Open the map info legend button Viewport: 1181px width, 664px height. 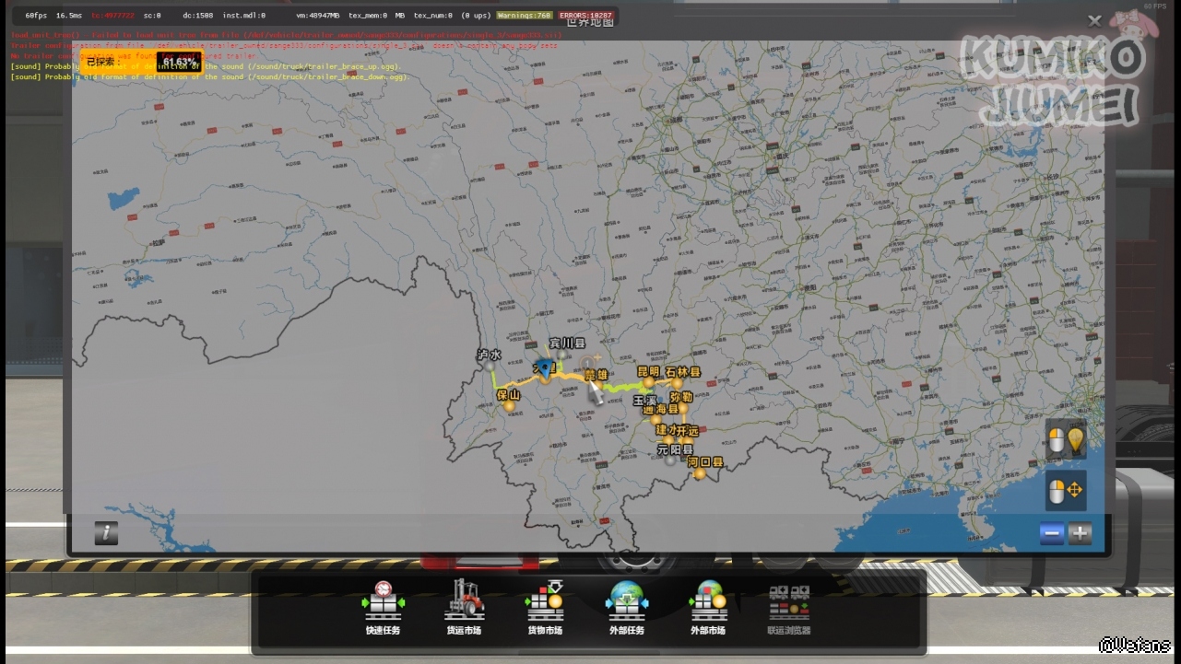point(106,532)
